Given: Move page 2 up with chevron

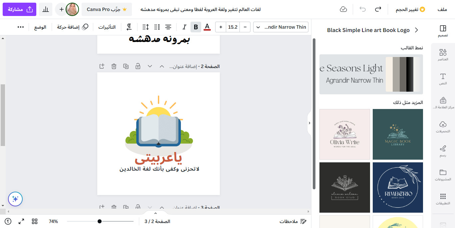Looking at the screenshot, I should [x=162, y=66].
